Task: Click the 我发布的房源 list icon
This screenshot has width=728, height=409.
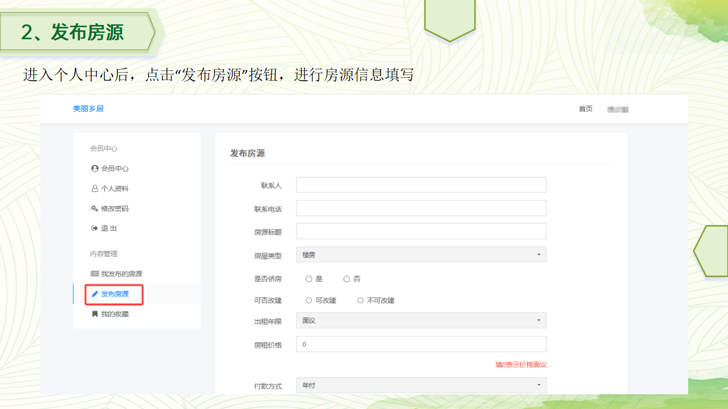Action: pos(95,274)
